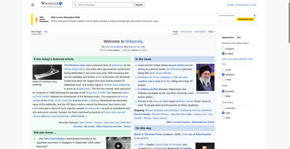The width and height of the screenshot is (290, 149).
Task: Open the View history tab
Action: [x=200, y=32]
